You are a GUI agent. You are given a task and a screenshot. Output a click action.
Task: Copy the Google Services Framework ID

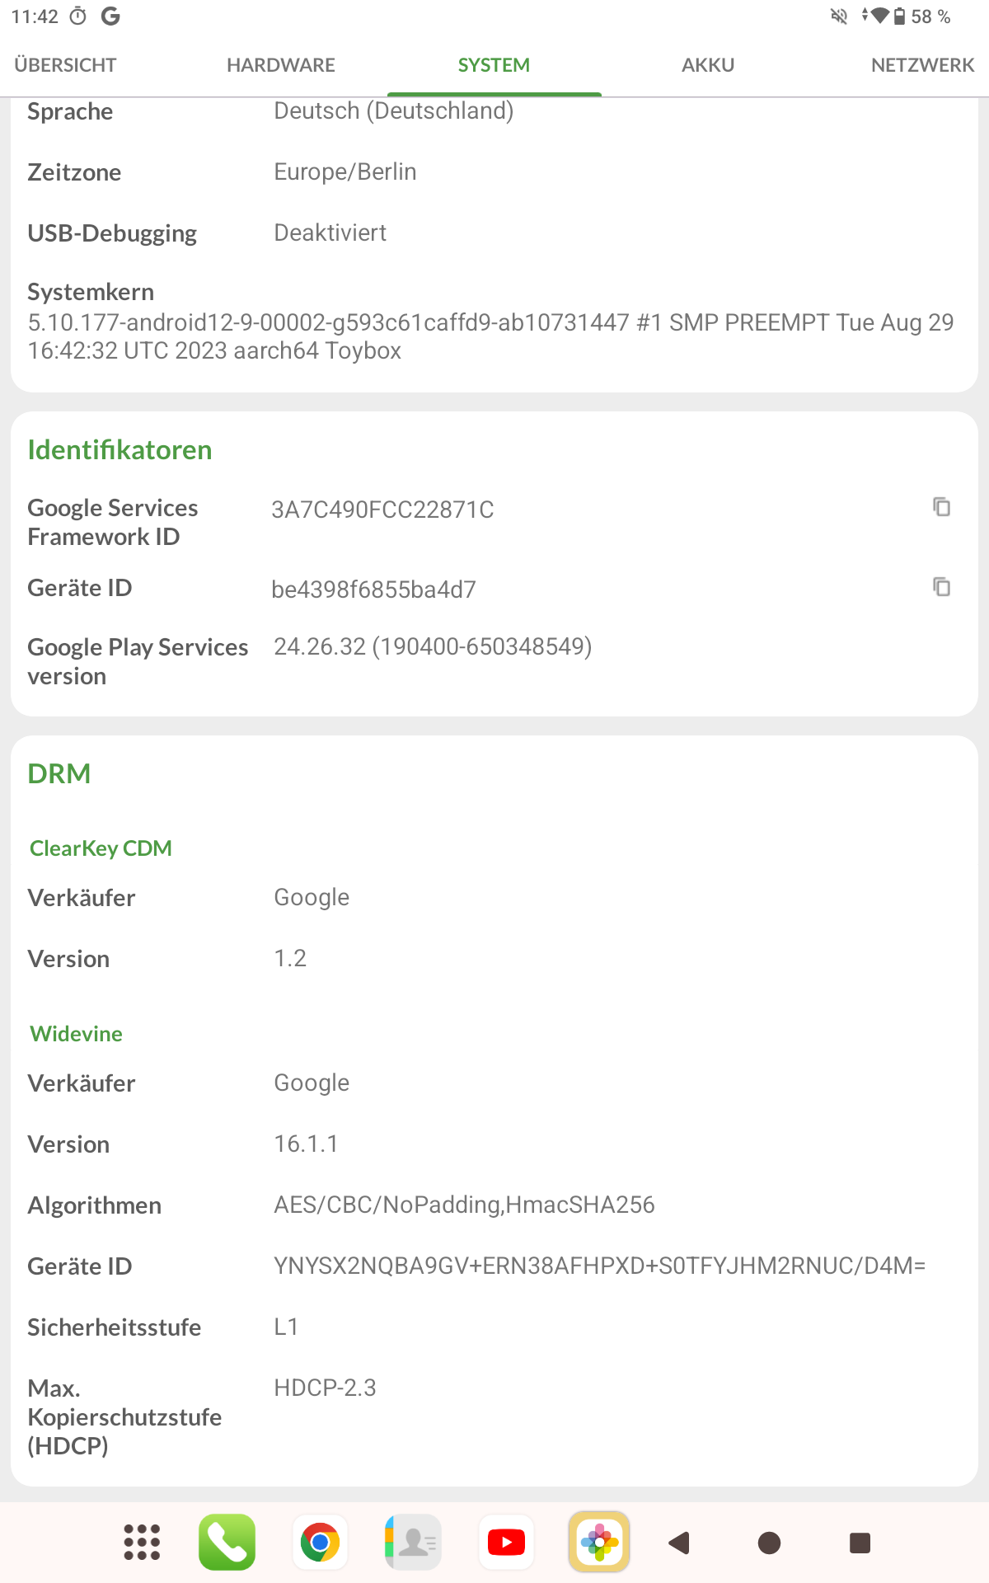941,507
